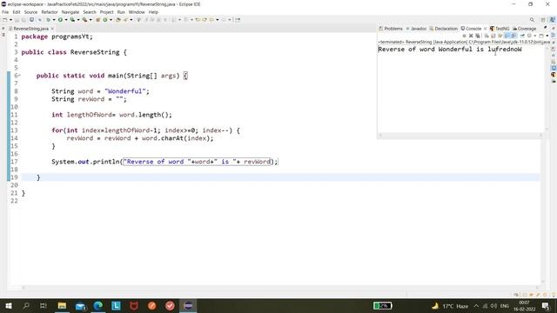Screen dimensions: 557x313
Task: Click the New file toolbar icon
Action: click(4, 20)
